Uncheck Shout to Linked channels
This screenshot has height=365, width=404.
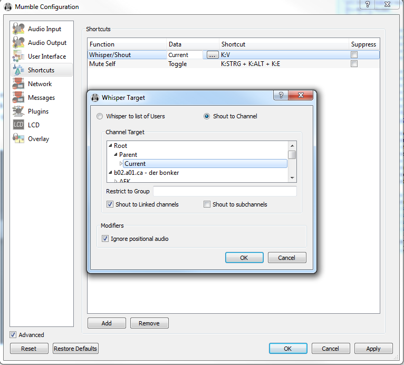pos(110,204)
